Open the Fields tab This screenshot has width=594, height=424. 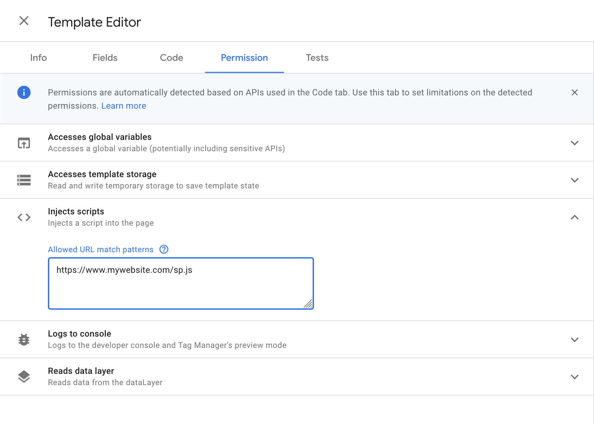coord(105,57)
